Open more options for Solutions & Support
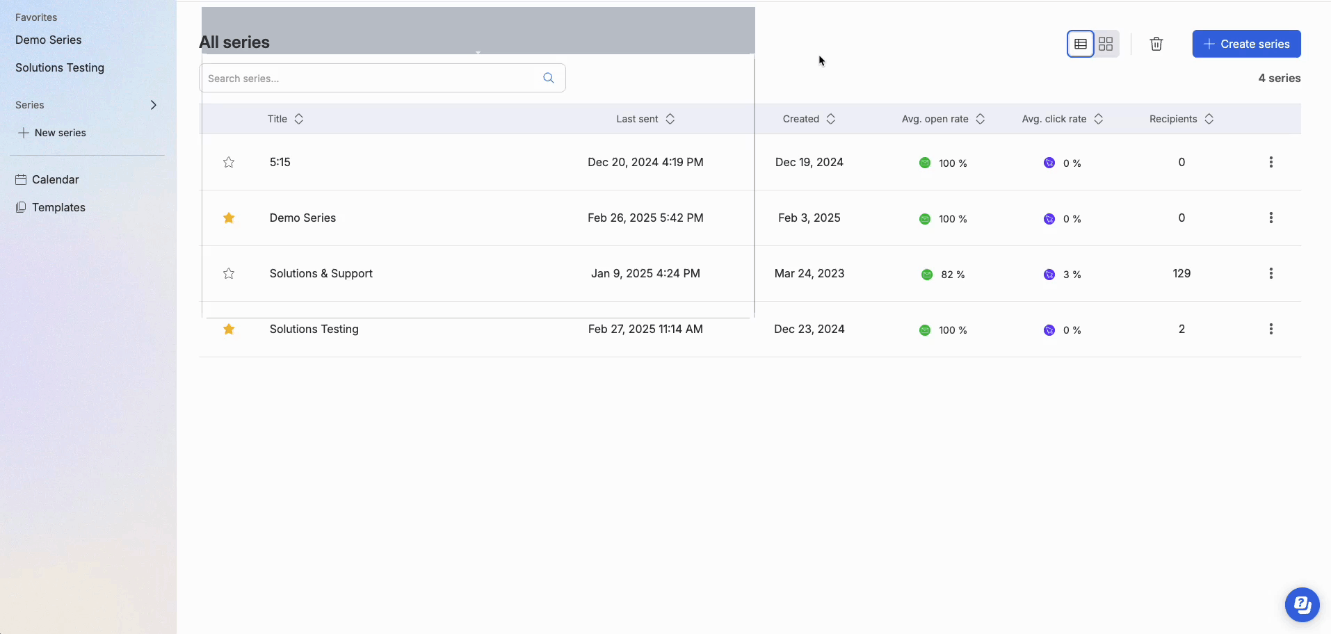Screen dimensions: 1331x634 pos(1270,273)
